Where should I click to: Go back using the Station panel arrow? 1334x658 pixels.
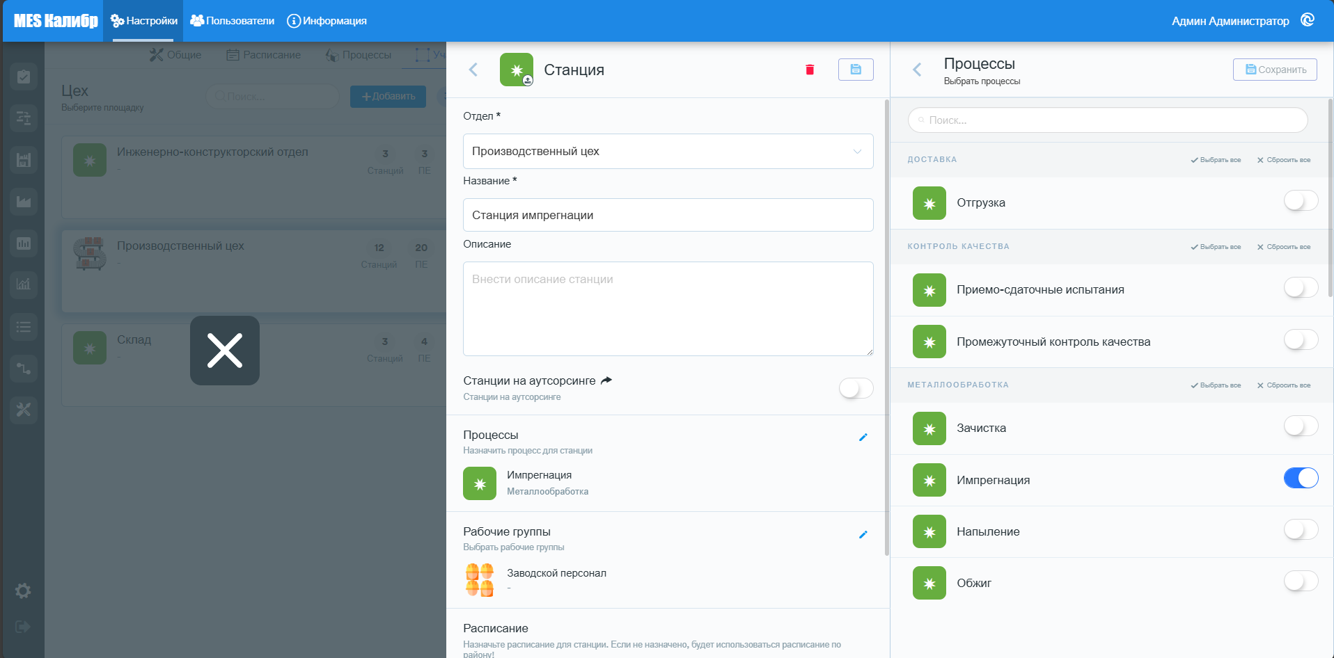pyautogui.click(x=473, y=70)
